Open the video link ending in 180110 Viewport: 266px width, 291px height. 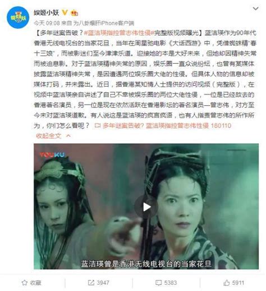[167, 125]
